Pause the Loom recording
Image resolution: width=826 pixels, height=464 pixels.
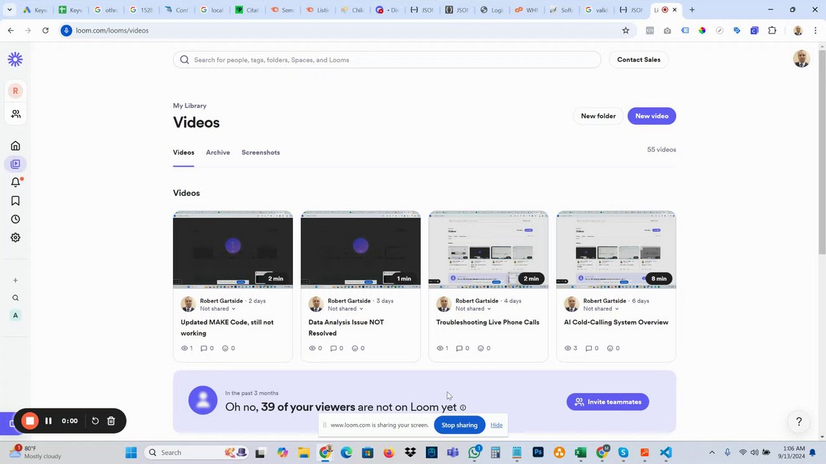[x=48, y=421]
